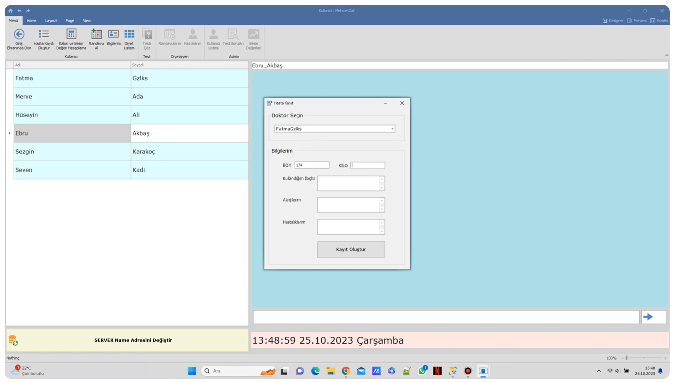675x382 pixels.
Task: Click the KİLO input field
Action: tap(367, 165)
